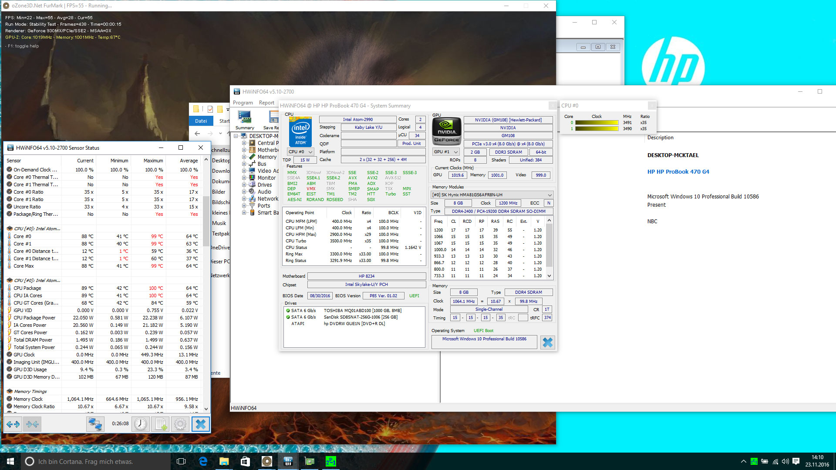The image size is (836, 470).
Task: Open Musik folder in Explorer sidebar
Action: click(219, 223)
